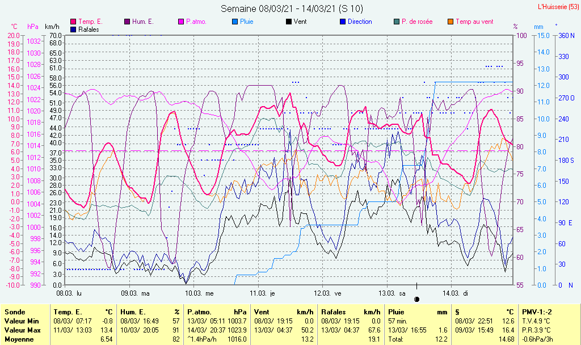Click the humidity mean value 82
Viewport: 581px width, 345px height.
pos(176,339)
